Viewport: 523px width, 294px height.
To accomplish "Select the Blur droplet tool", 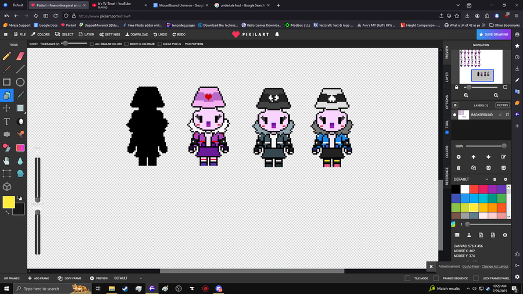I will [x=20, y=161].
